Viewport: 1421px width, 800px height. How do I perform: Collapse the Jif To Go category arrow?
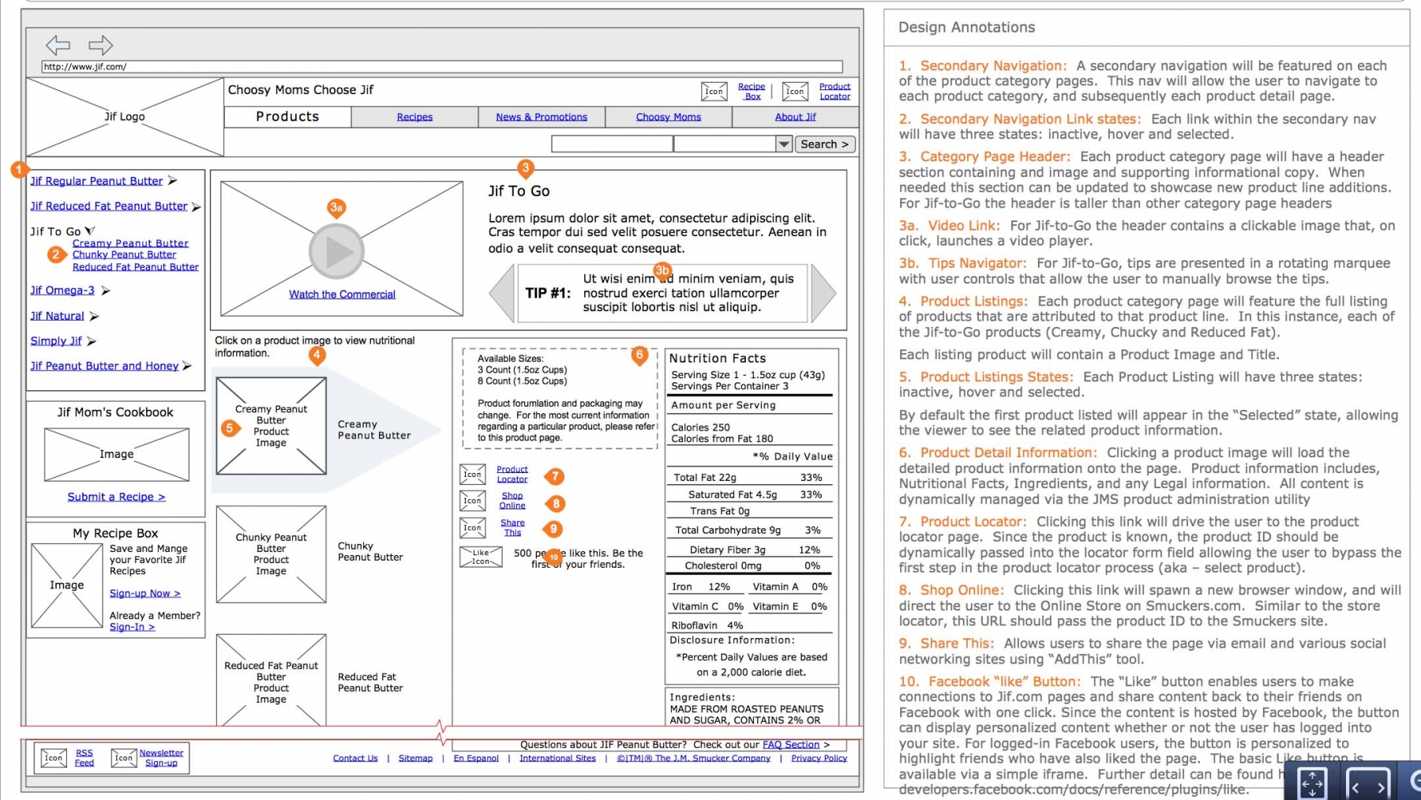click(x=90, y=231)
